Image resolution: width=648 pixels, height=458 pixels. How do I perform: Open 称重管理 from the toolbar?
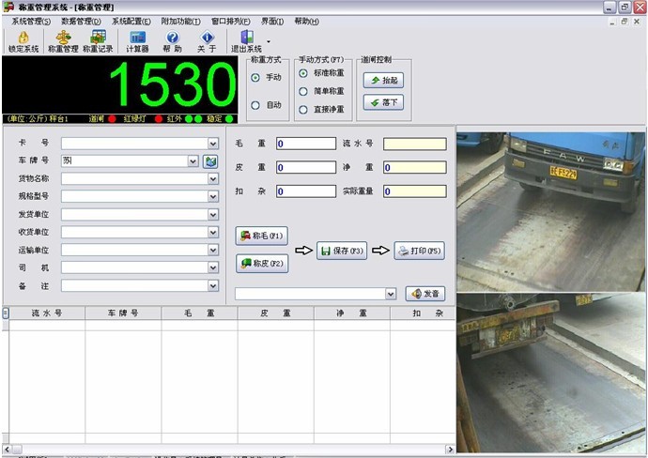pos(62,38)
